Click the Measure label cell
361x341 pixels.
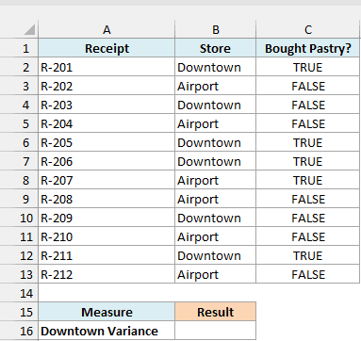click(x=107, y=312)
